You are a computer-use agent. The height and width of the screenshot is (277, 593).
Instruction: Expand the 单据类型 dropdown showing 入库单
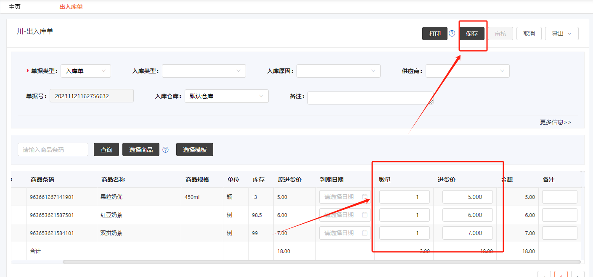pos(86,71)
